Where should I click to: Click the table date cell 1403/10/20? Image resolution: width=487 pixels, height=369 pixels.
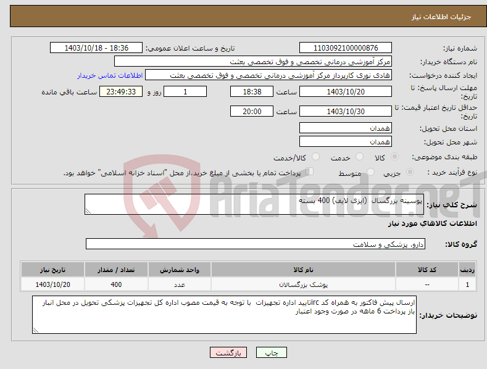click(x=52, y=284)
